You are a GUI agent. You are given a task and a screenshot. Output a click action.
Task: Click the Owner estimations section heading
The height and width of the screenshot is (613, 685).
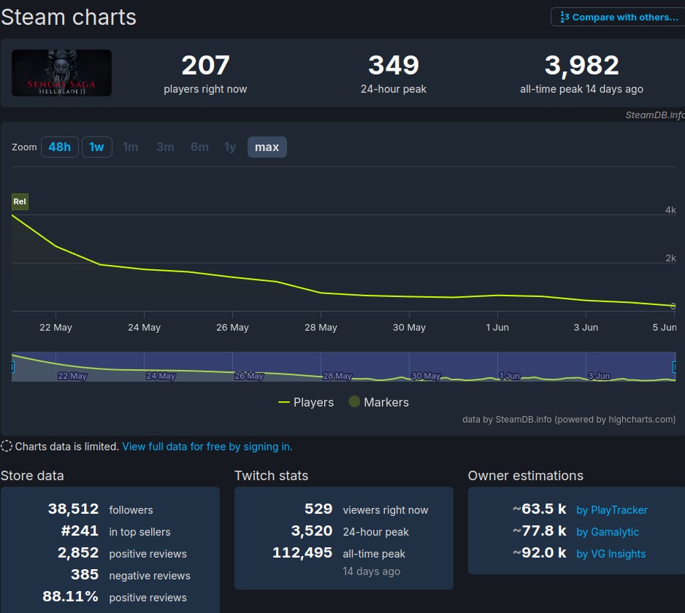[526, 476]
